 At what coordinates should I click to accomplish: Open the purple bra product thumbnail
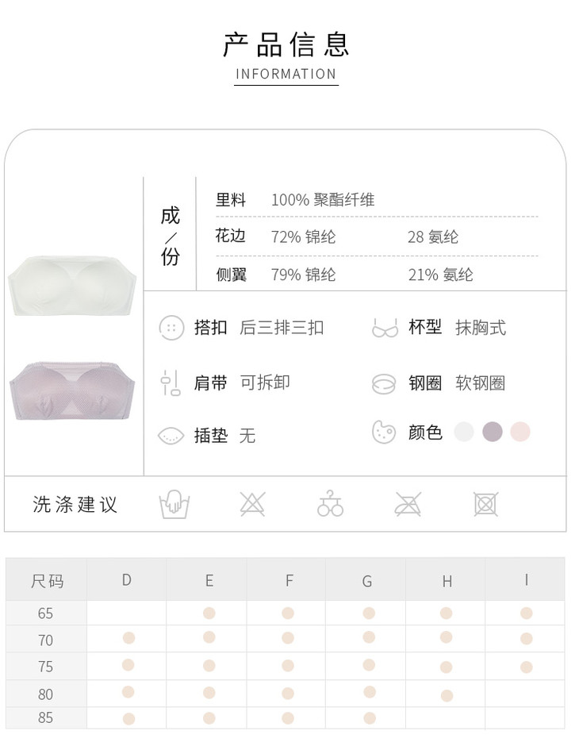click(72, 389)
